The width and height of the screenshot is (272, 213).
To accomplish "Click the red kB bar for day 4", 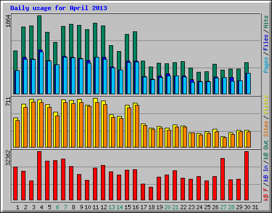I will coord(39,176).
